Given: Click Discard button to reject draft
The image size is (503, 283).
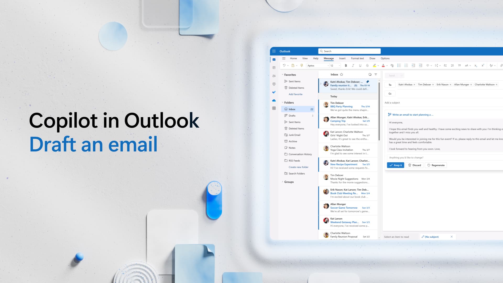Looking at the screenshot, I should (x=414, y=165).
